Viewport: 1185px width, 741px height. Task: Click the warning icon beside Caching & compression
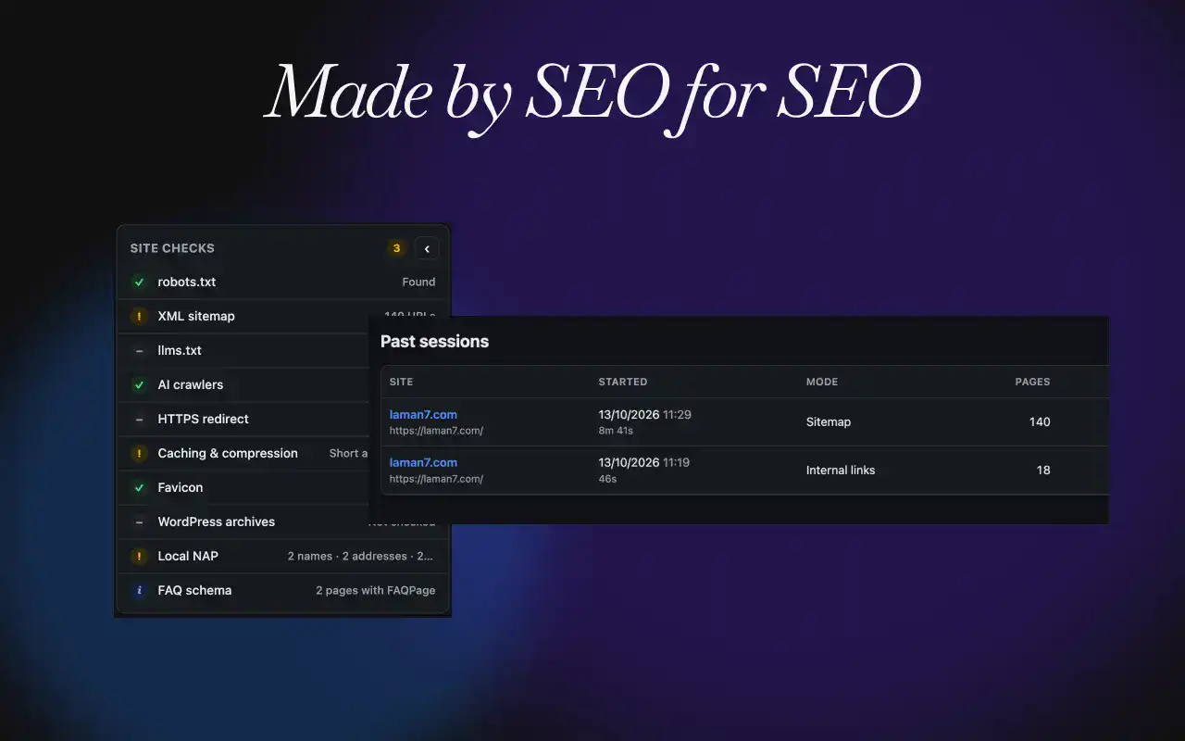pos(140,453)
